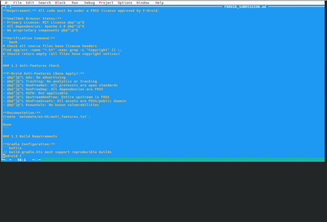Click the 1.3 Build Requirements heading

30,136
